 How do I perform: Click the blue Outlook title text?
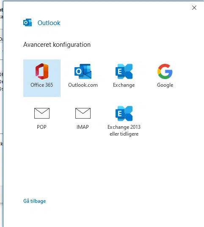(x=49, y=23)
